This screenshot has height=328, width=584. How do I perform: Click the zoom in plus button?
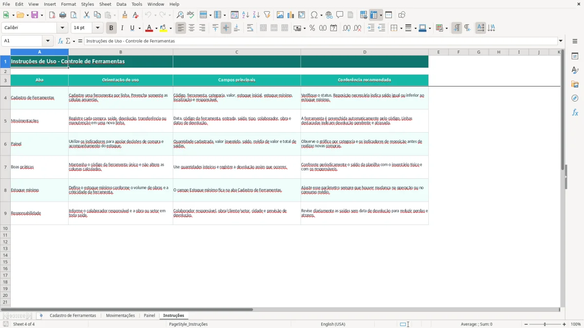click(565, 324)
